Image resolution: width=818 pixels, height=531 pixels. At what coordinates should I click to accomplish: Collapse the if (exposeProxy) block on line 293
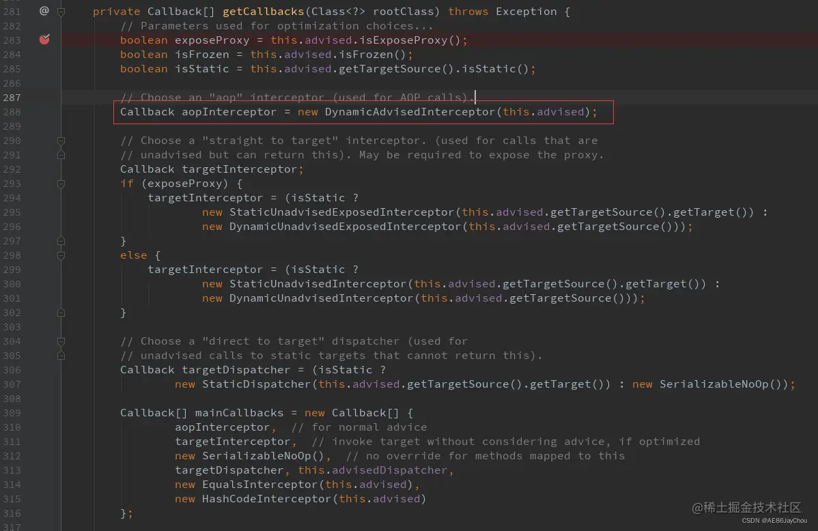(x=61, y=184)
